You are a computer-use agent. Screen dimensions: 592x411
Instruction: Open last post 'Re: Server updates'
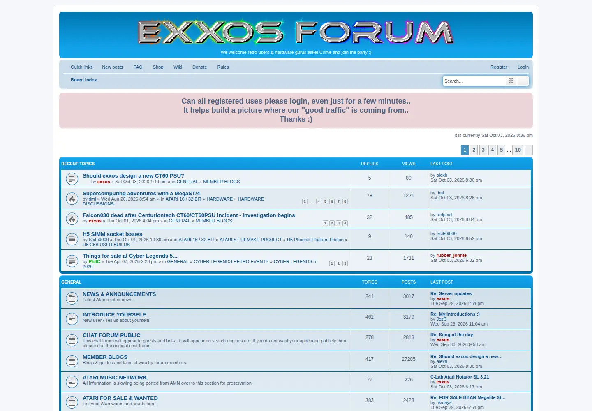click(451, 293)
